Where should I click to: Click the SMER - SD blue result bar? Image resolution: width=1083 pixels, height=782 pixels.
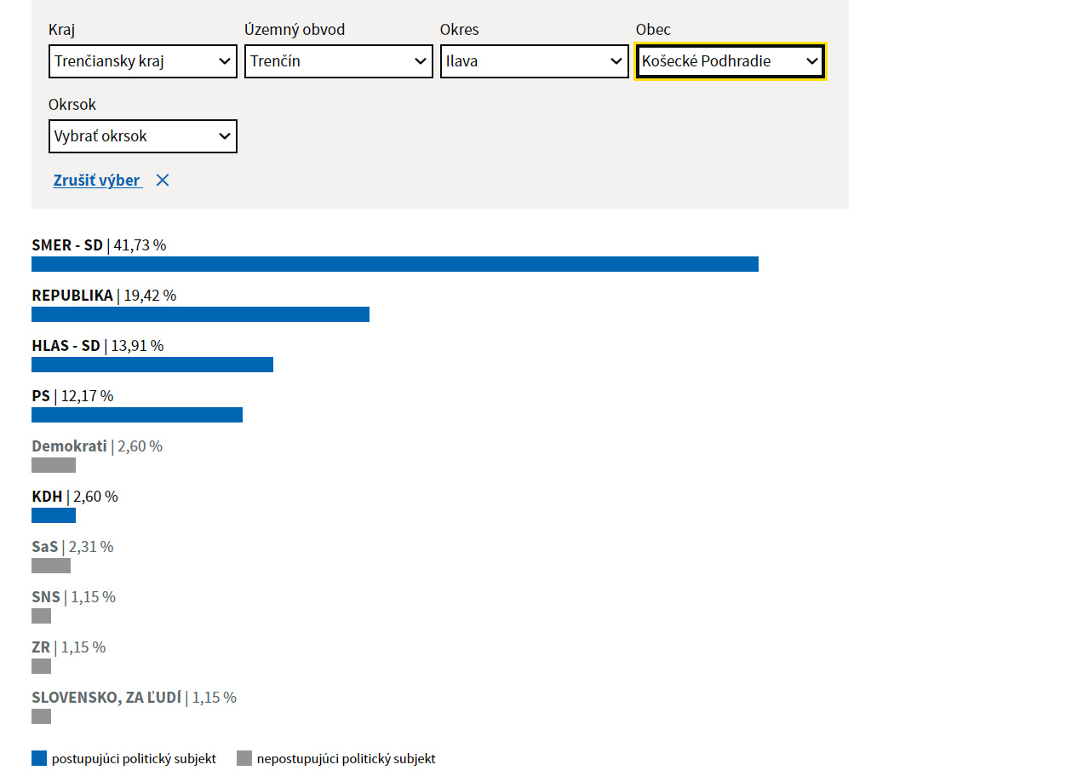[x=394, y=264]
